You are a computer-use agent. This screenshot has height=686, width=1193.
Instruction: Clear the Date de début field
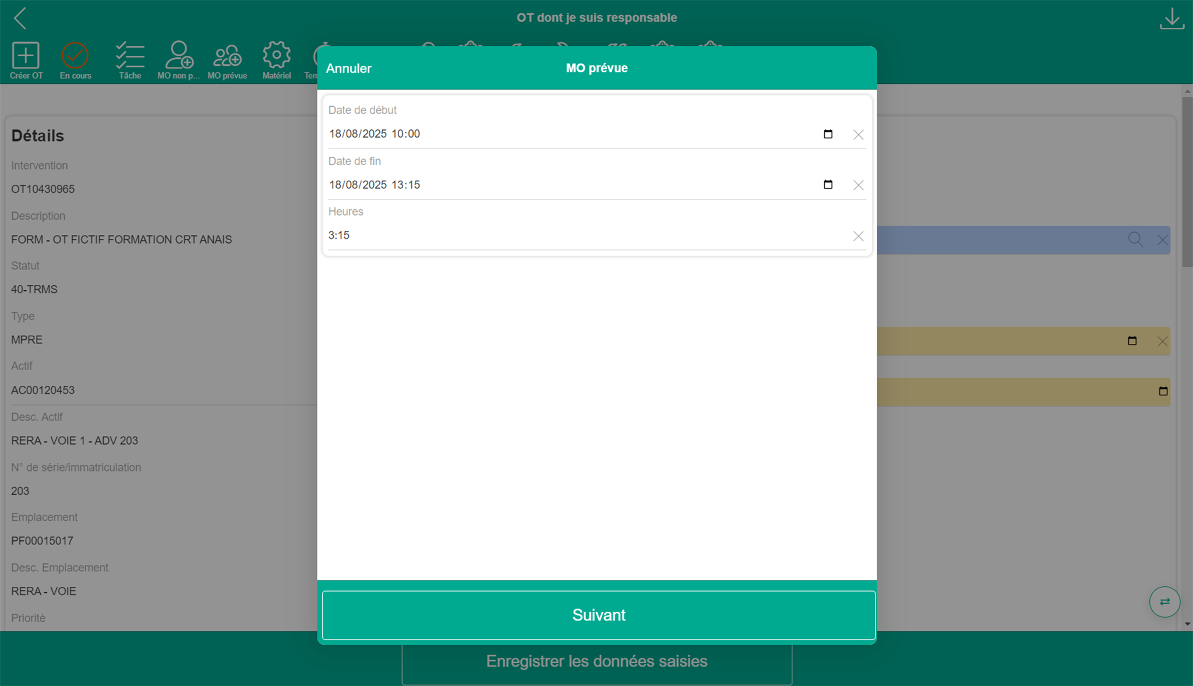[858, 135]
